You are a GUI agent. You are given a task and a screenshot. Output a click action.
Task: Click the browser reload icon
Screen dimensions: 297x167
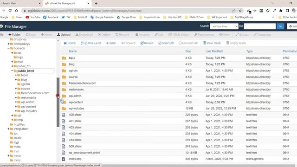10,11
